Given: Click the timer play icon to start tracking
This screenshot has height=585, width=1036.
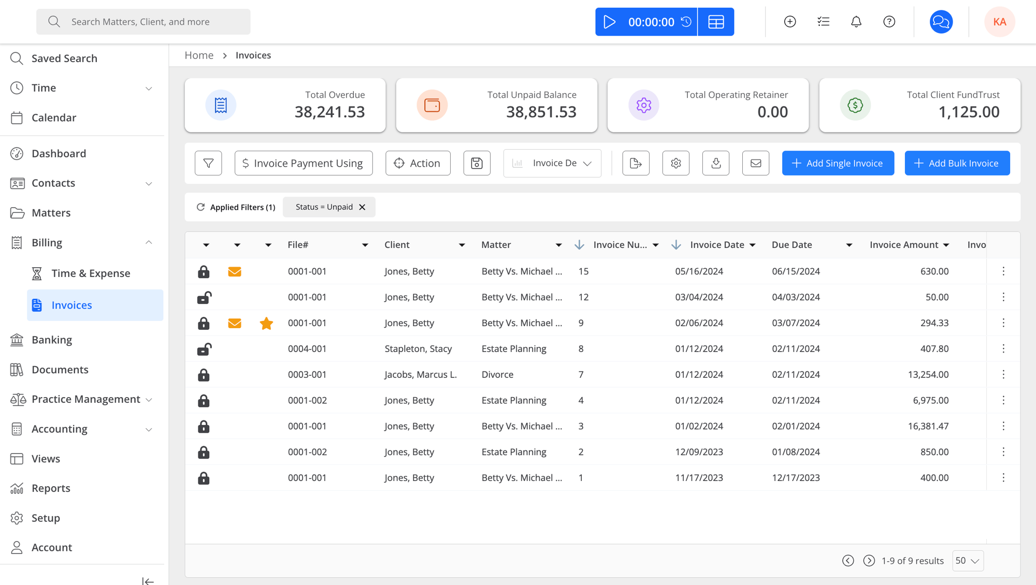Looking at the screenshot, I should (610, 21).
